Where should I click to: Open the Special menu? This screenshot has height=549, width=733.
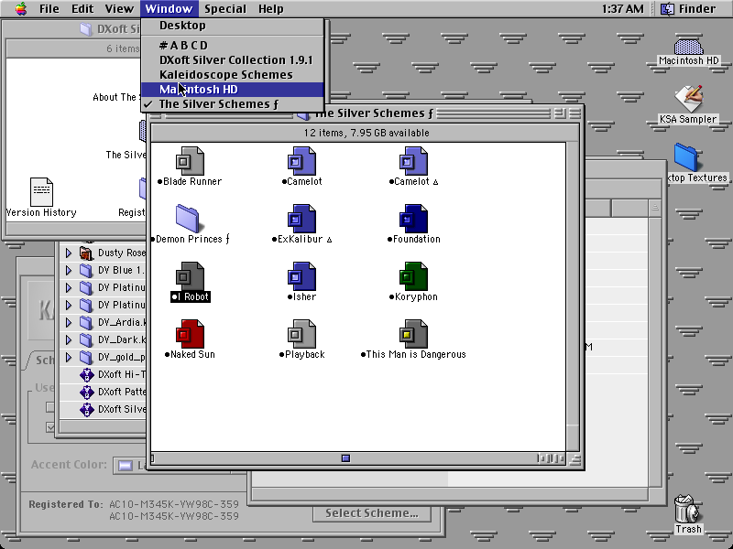point(225,9)
